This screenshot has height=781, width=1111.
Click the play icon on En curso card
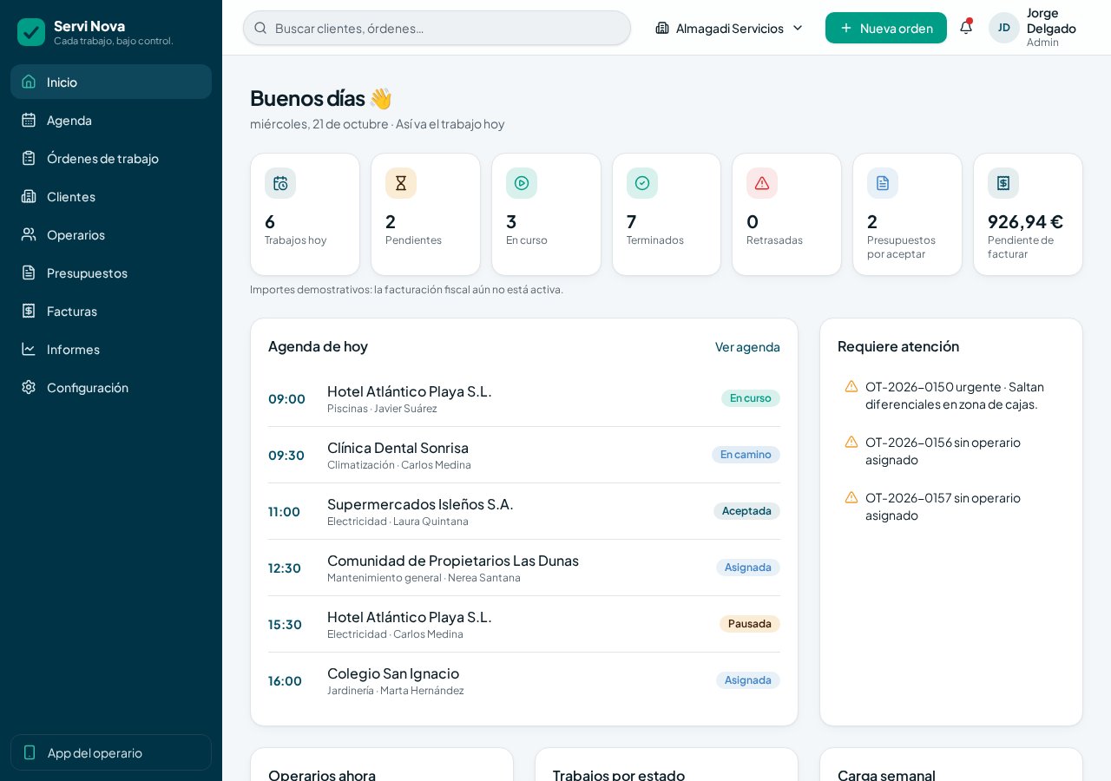[x=522, y=183]
